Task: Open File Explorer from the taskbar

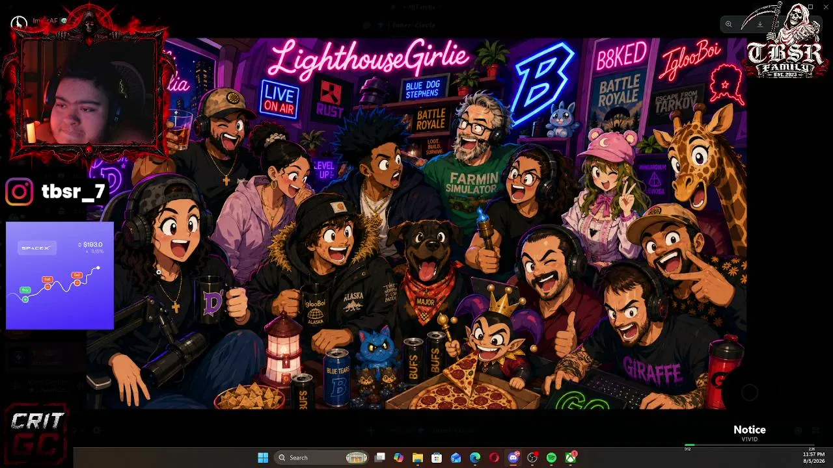Action: tap(418, 458)
